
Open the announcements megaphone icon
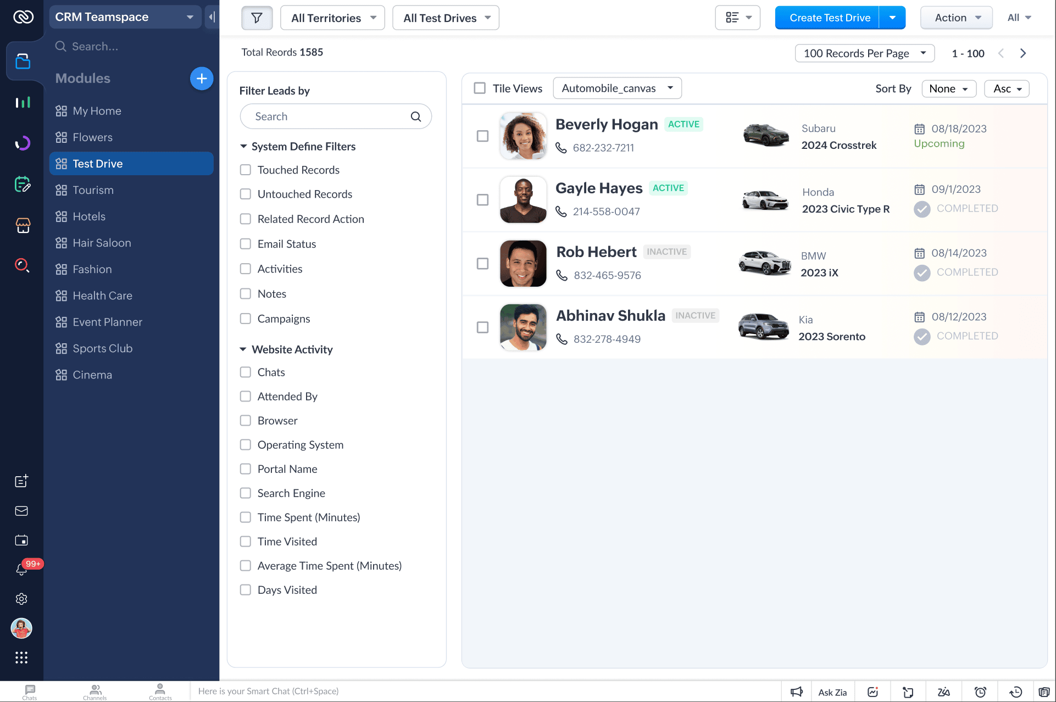point(796,691)
